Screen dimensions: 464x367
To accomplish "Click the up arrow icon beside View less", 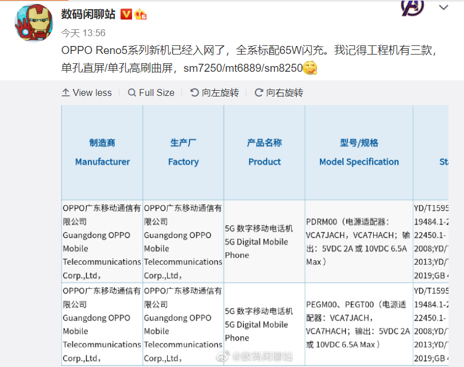I will 65,92.
